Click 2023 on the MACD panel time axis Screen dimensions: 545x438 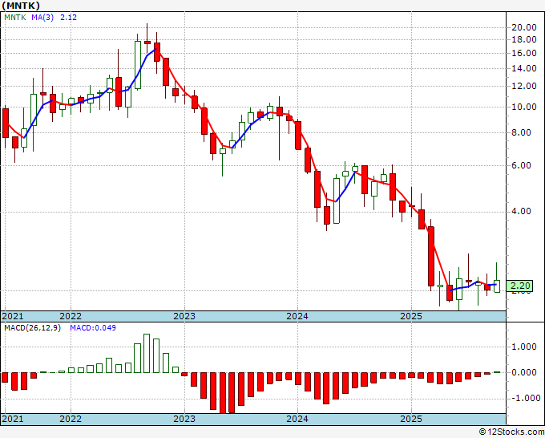(184, 419)
